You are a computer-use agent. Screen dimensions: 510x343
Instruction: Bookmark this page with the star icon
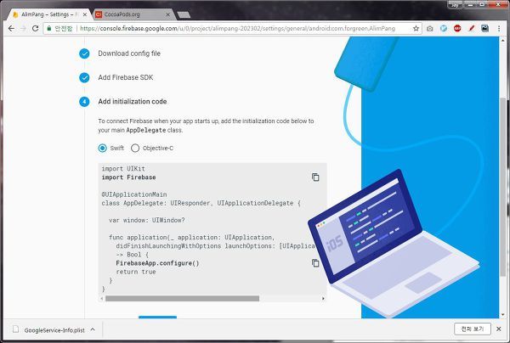coord(416,29)
